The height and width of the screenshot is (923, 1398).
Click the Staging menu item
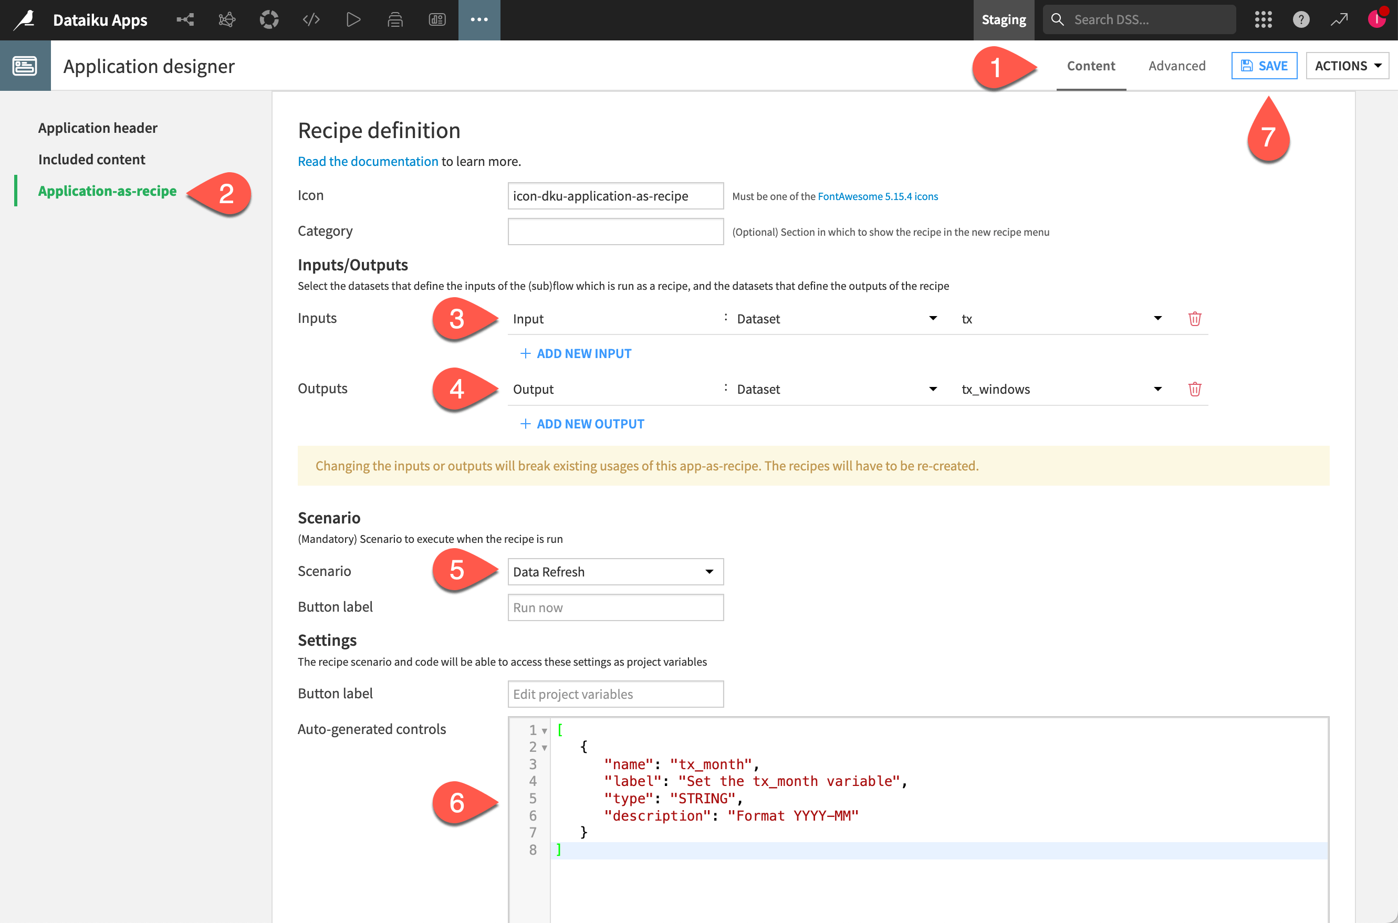click(x=1003, y=19)
